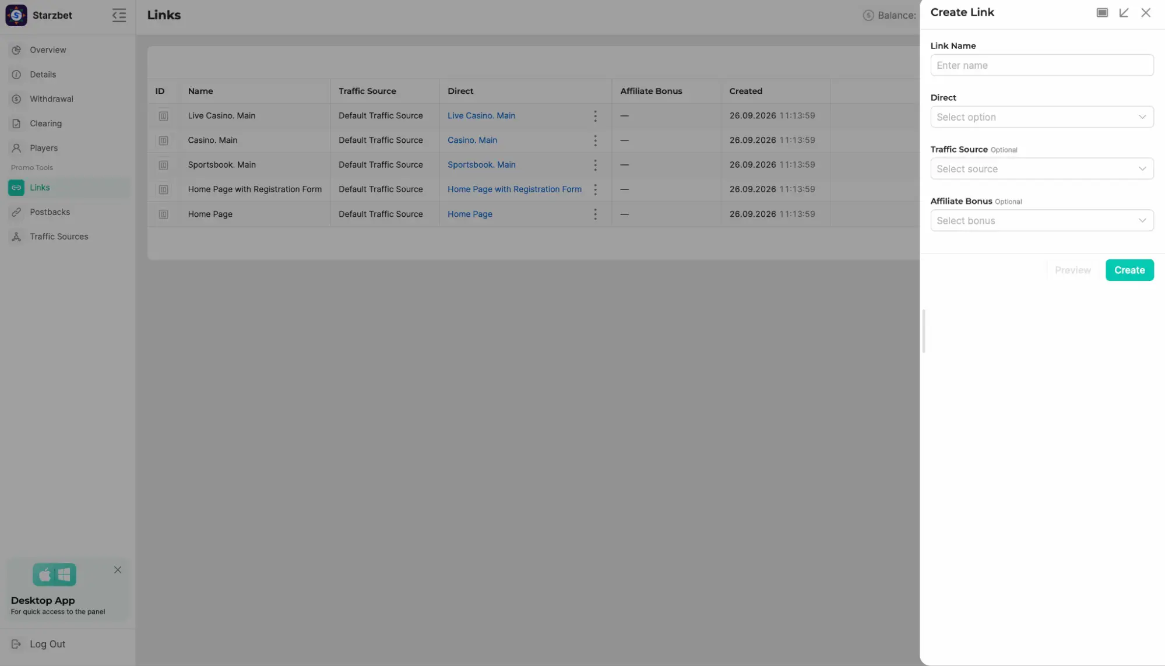Viewport: 1165px width, 666px height.
Task: Click the Desktop App icon thumbnail
Action: click(54, 575)
